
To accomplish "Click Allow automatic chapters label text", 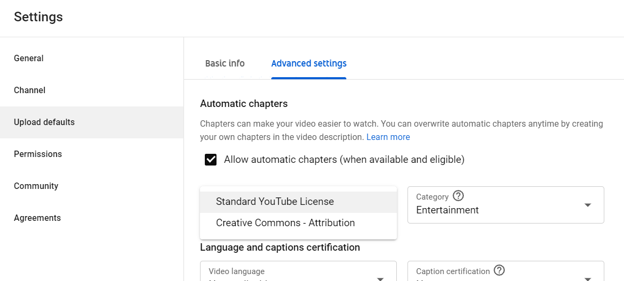I will (x=344, y=160).
